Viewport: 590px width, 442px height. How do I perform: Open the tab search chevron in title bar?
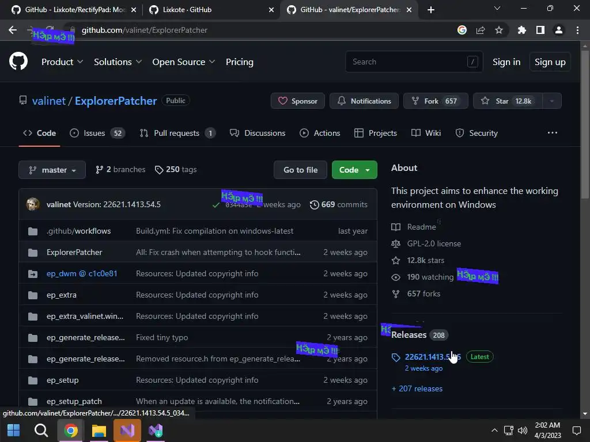click(497, 8)
